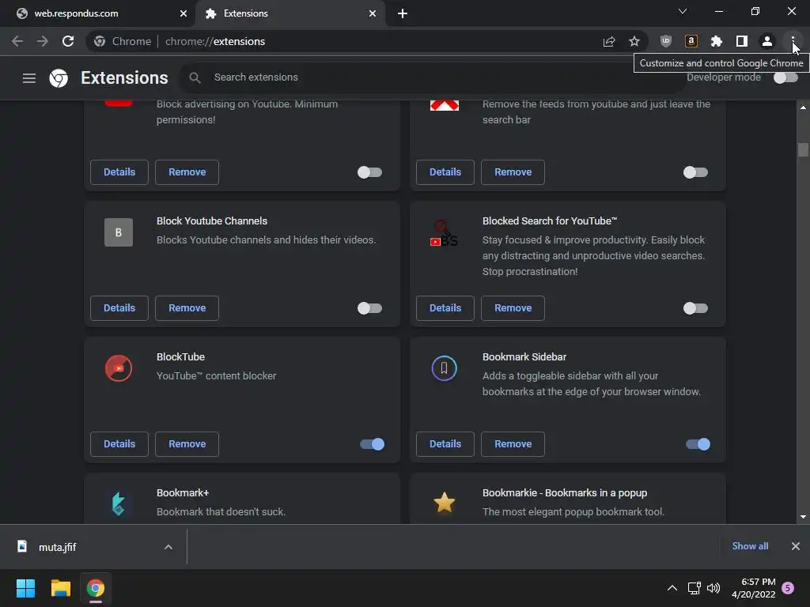Click the Block Youtube Channels 'B' icon
The width and height of the screenshot is (810, 607).
(119, 232)
